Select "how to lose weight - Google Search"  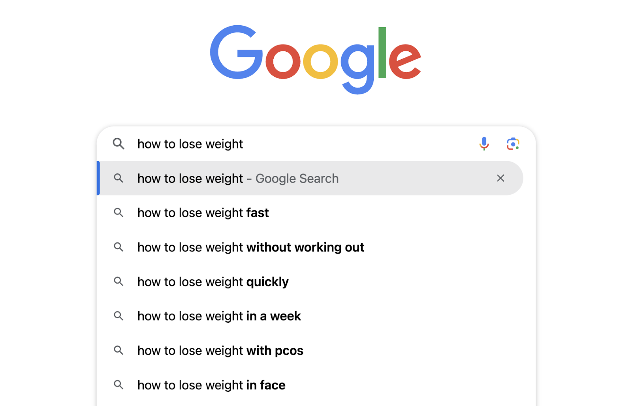(x=238, y=179)
